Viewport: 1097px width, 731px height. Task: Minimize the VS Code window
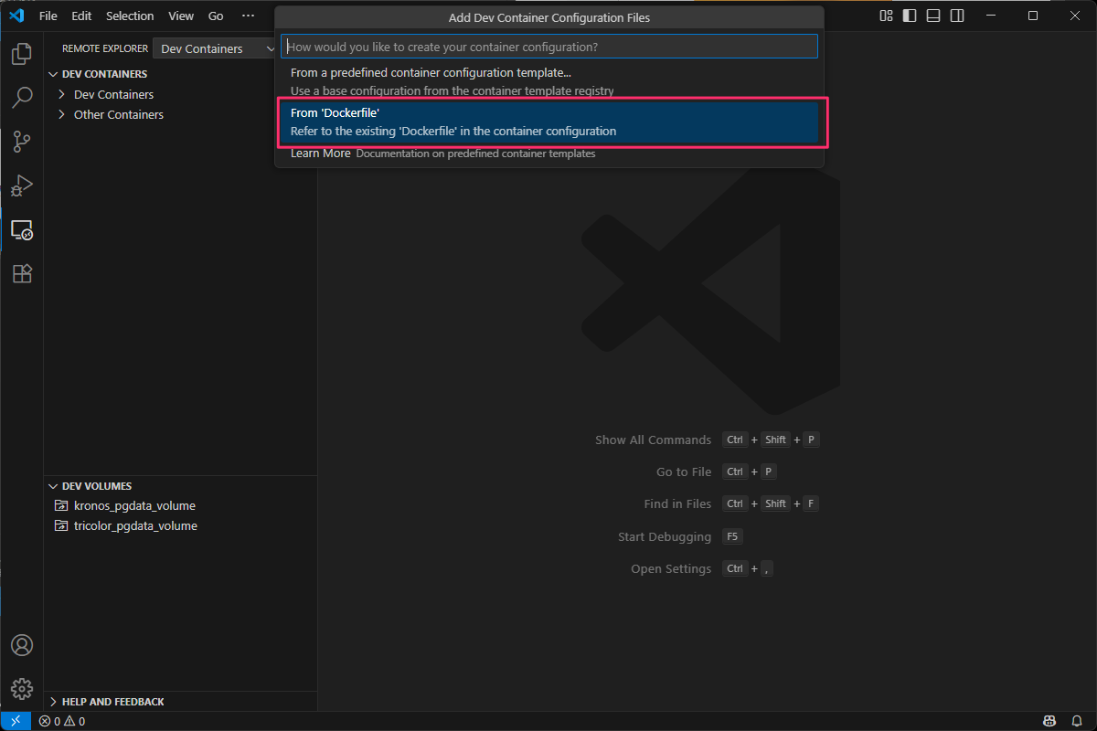tap(991, 16)
